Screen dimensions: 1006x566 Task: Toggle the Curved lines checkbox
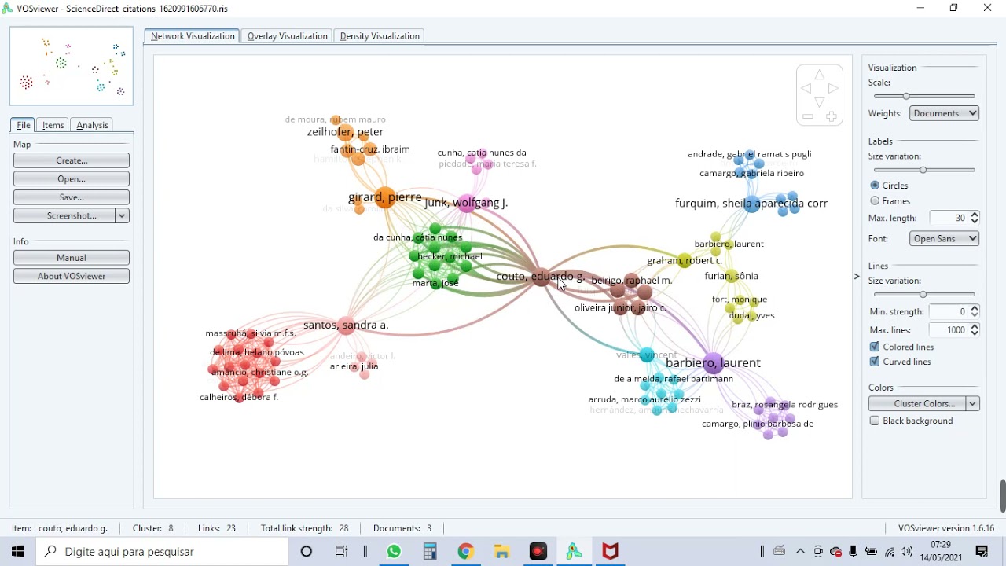pyautogui.click(x=875, y=362)
